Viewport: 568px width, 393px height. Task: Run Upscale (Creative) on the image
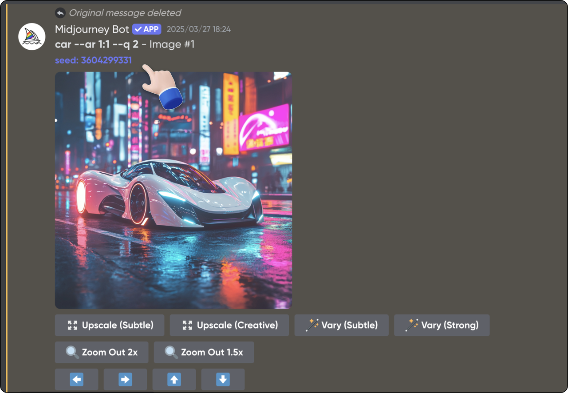(x=229, y=325)
